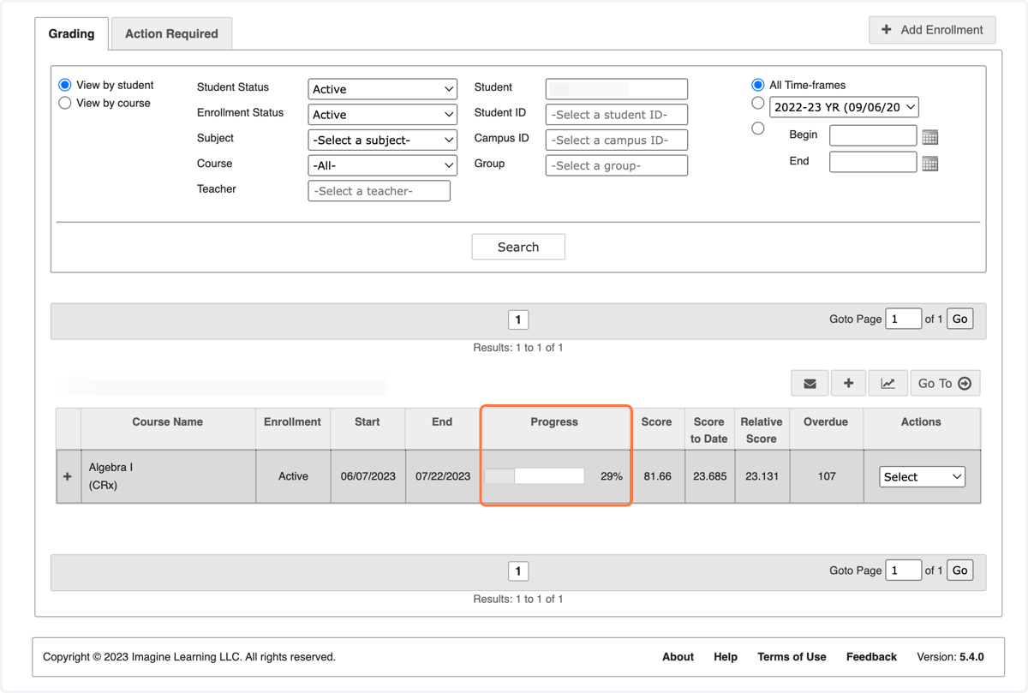This screenshot has width=1028, height=693.
Task: Open the Subject dropdown
Action: [x=383, y=140]
